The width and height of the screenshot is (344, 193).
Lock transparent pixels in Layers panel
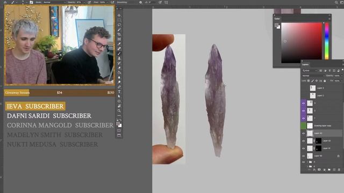coord(309,81)
